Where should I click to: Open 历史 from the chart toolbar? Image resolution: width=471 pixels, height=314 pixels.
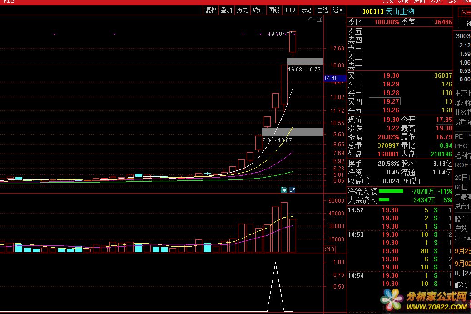[242, 10]
